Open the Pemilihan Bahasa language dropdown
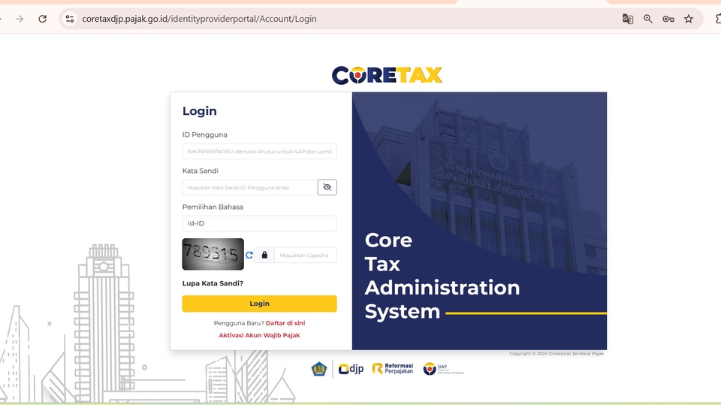 tap(259, 223)
